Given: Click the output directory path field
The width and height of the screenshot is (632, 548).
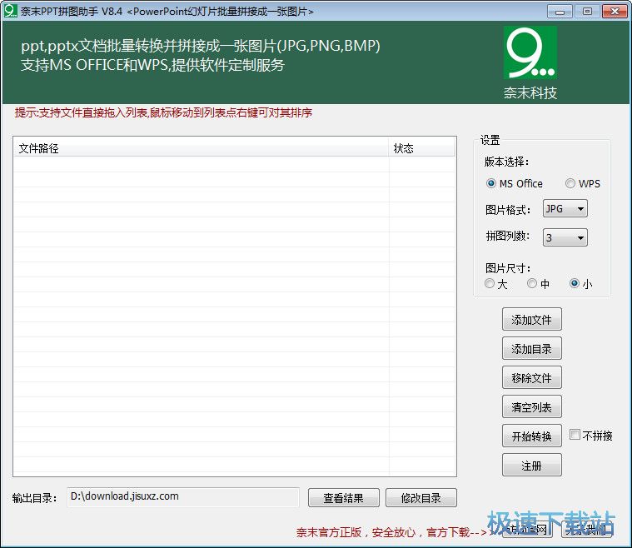Looking at the screenshot, I should coord(182,497).
